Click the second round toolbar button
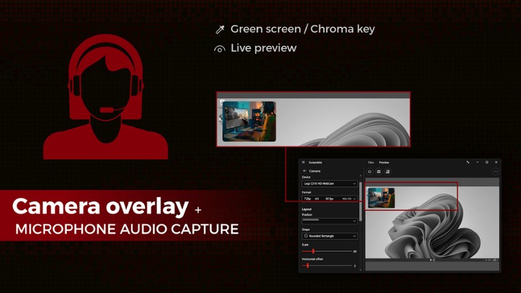Screen dimensions: 521x293 [378, 172]
